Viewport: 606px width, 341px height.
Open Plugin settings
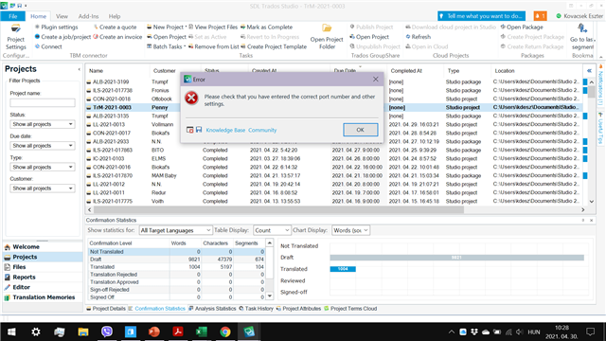(56, 27)
